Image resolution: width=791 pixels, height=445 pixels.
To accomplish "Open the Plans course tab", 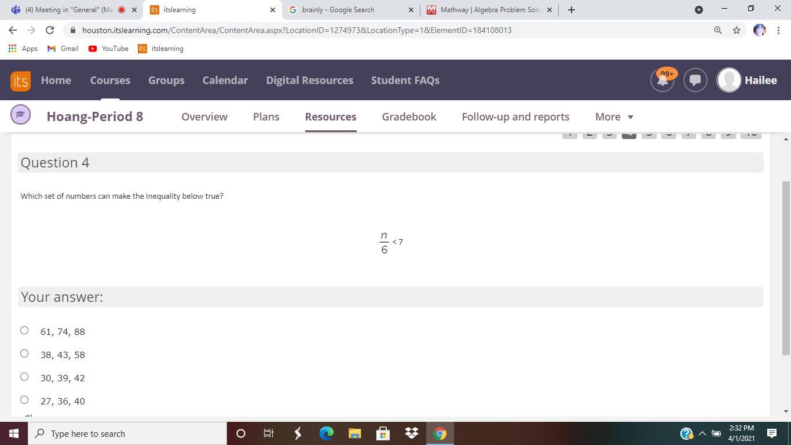I will click(x=266, y=116).
